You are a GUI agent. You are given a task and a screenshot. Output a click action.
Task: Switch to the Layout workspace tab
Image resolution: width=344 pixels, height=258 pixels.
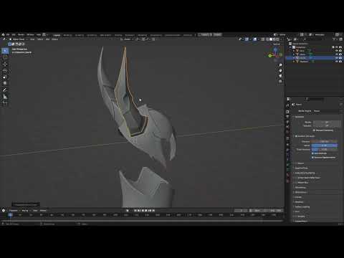click(x=57, y=35)
